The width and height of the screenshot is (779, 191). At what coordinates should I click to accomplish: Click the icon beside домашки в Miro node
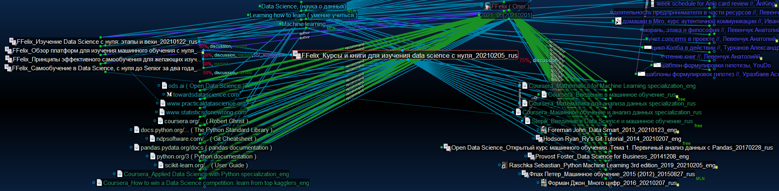pyautogui.click(x=619, y=21)
